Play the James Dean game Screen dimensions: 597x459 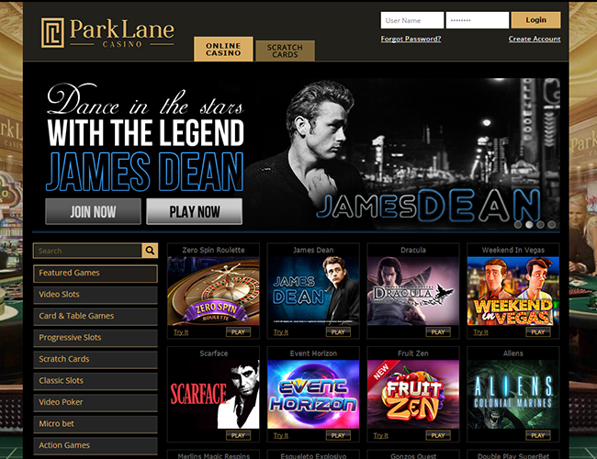pos(338,332)
